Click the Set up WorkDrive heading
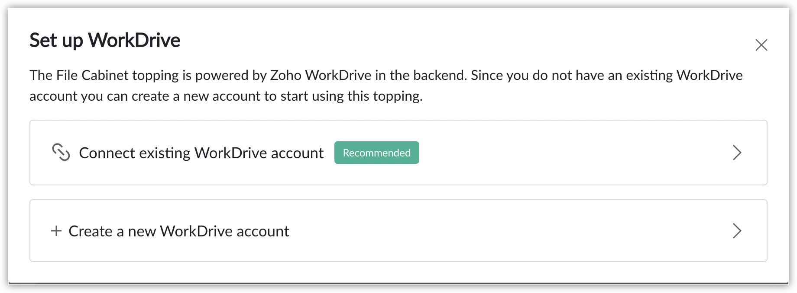Viewport: 797px width, 293px height. (105, 40)
